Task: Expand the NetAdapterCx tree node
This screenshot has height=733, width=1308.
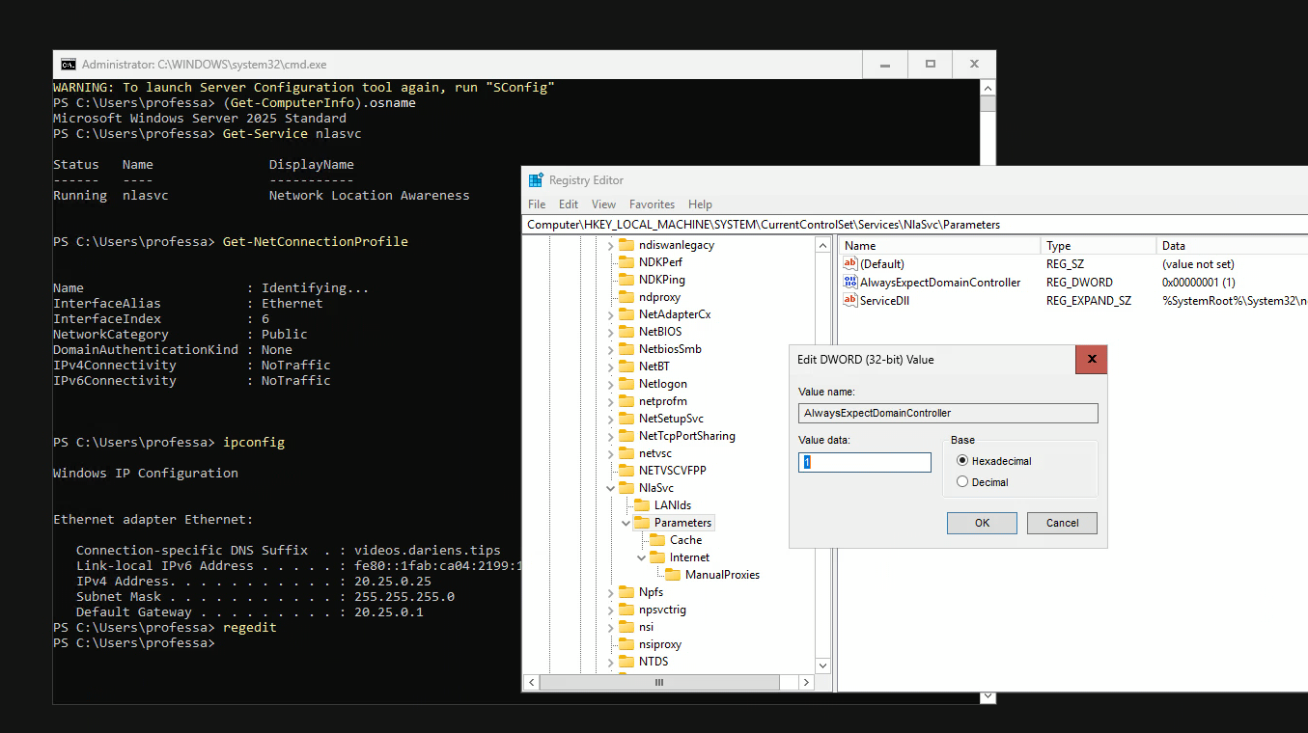Action: click(x=610, y=314)
